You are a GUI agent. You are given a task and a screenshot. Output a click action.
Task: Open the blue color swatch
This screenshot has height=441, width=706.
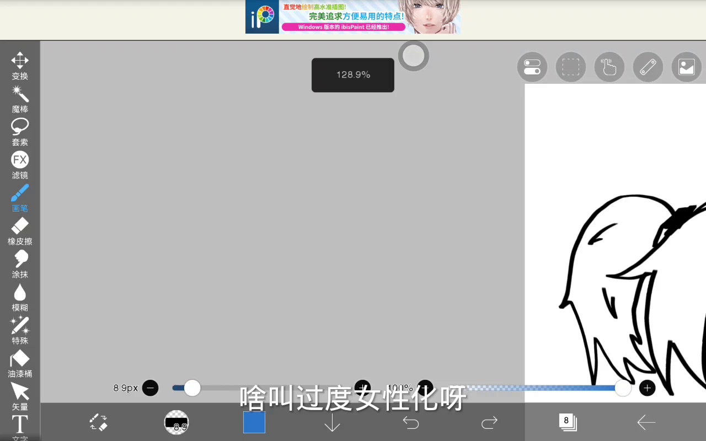pyautogui.click(x=254, y=422)
